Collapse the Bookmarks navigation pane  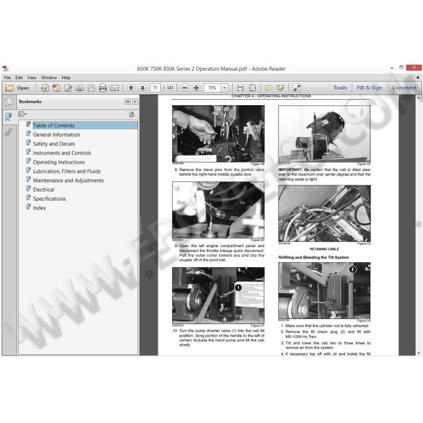click(128, 102)
